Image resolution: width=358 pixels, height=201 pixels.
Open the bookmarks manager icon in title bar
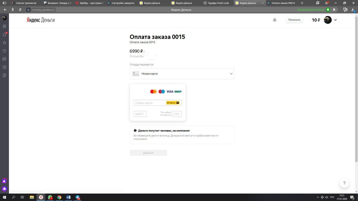tap(317, 3)
